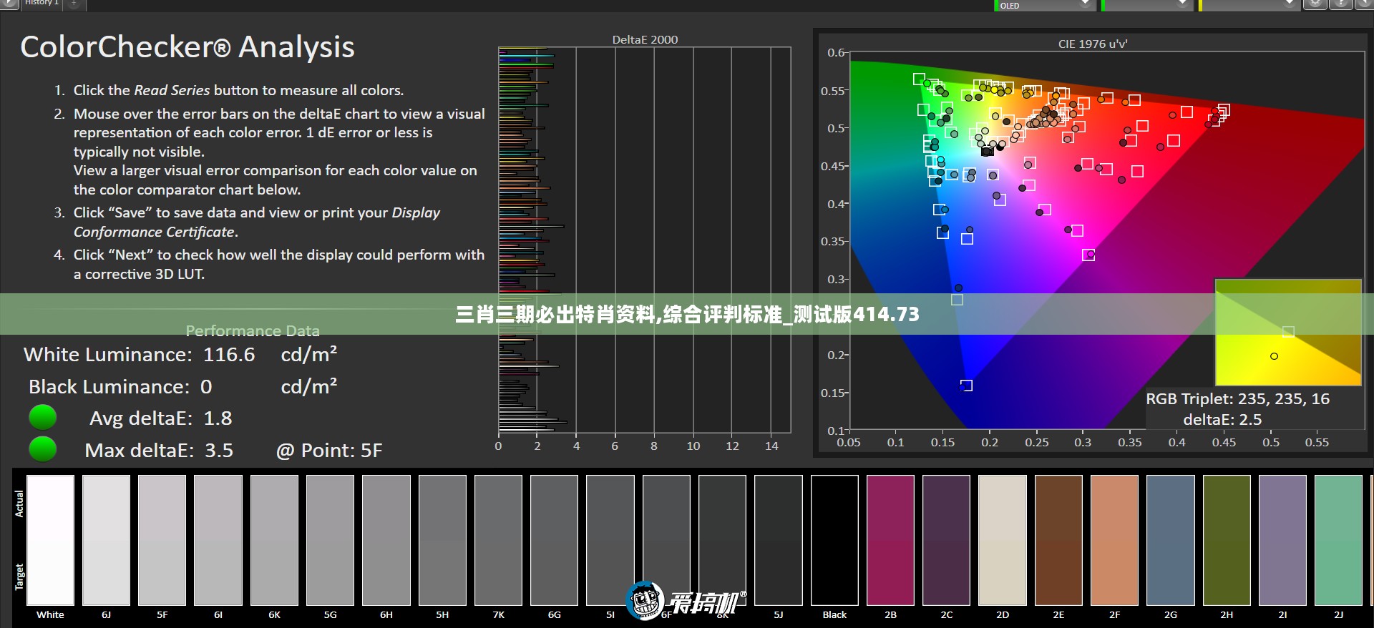Viewport: 1374px width, 628px height.
Task: Open the dropdown with the yellow marker
Action: pyautogui.click(x=1249, y=5)
